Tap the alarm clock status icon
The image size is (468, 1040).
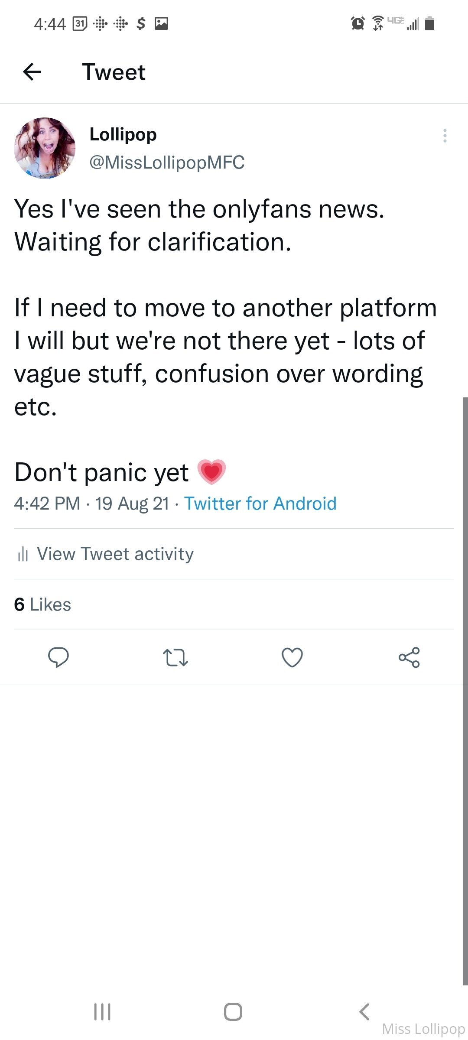click(357, 23)
